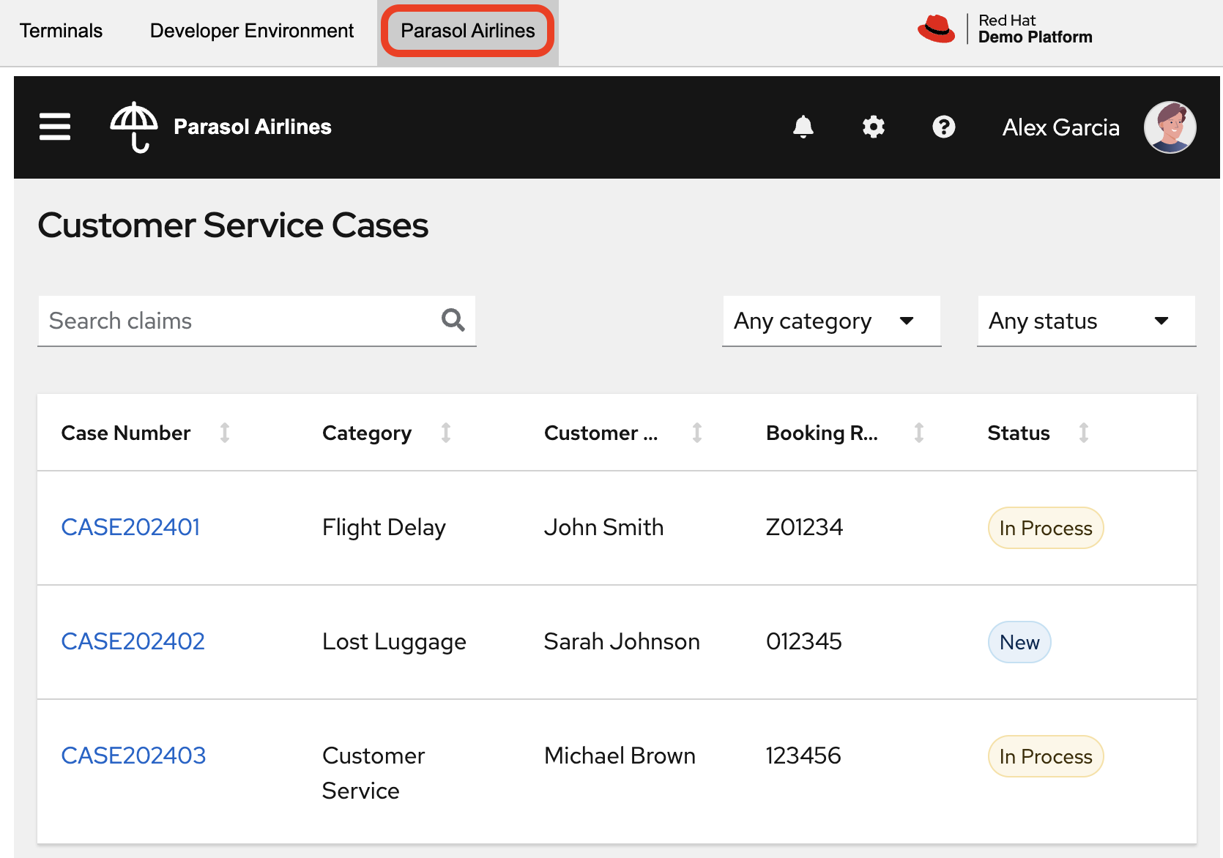
Task: Click customer name Michael Brown
Action: click(620, 756)
